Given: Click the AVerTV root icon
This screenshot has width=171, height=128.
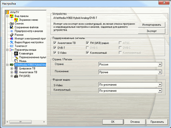Looking at the screenshot, I should point(7,12).
